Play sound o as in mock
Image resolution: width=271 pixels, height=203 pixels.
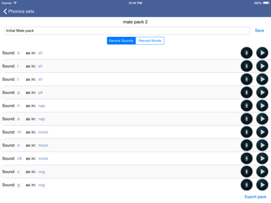pyautogui.click(x=262, y=145)
